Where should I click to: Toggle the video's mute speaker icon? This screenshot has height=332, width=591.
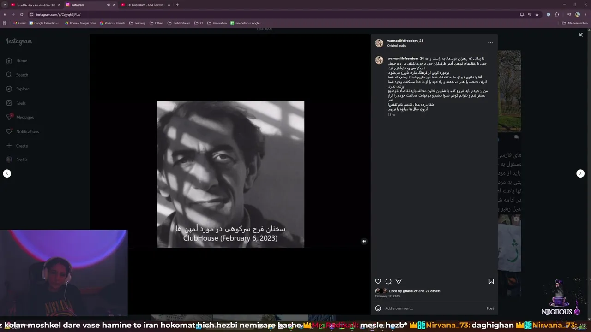[x=364, y=241]
